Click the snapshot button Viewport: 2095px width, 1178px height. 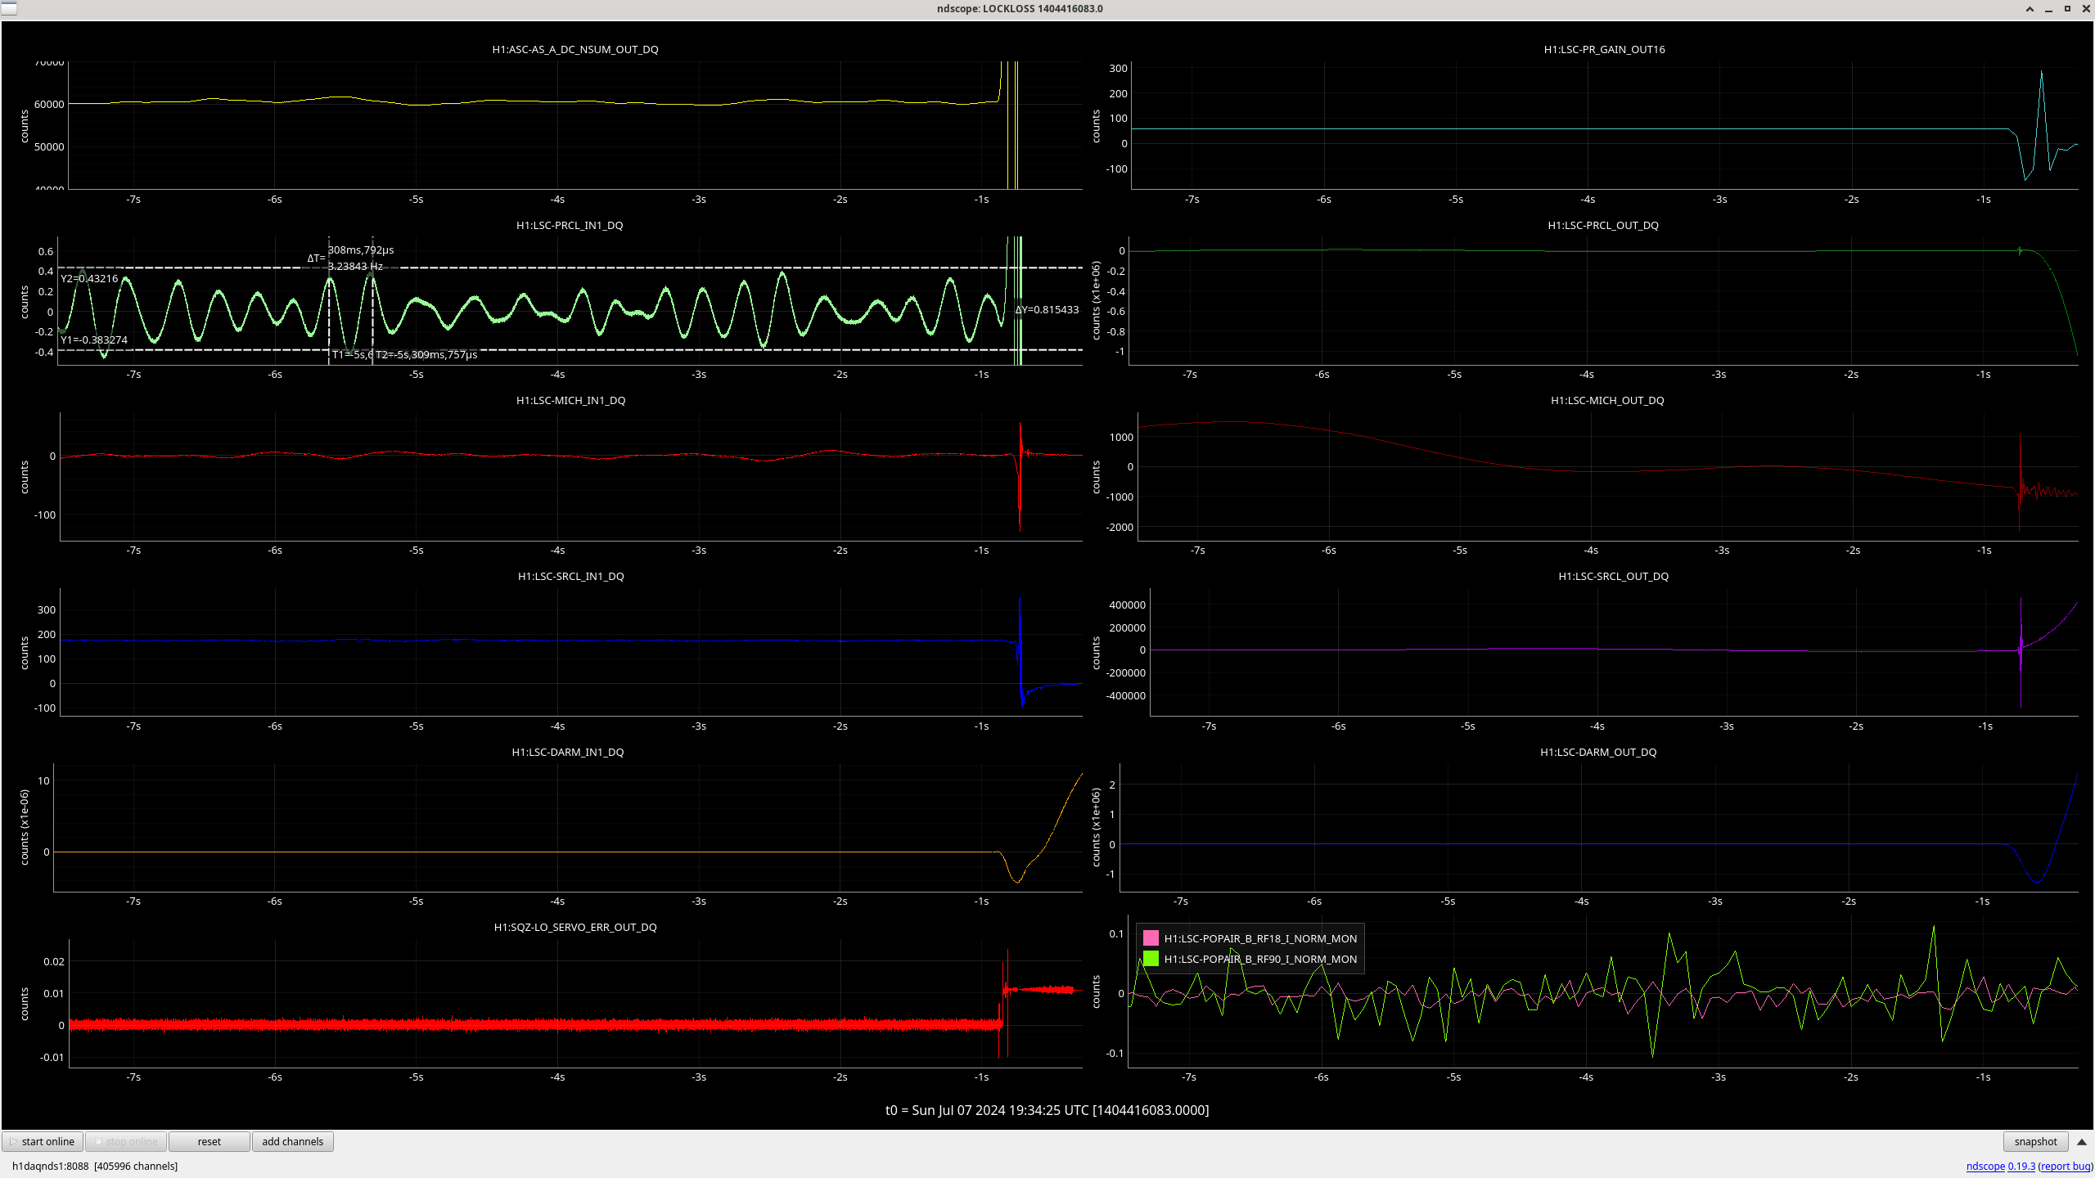pyautogui.click(x=2035, y=1141)
